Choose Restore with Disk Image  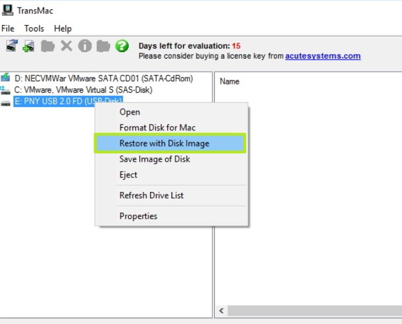[165, 143]
